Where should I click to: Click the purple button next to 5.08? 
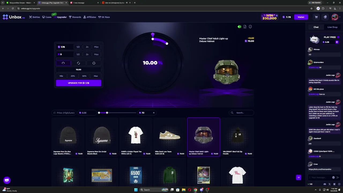click(337, 42)
